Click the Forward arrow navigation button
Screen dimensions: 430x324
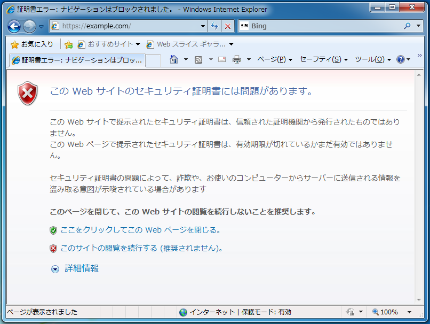point(29,26)
